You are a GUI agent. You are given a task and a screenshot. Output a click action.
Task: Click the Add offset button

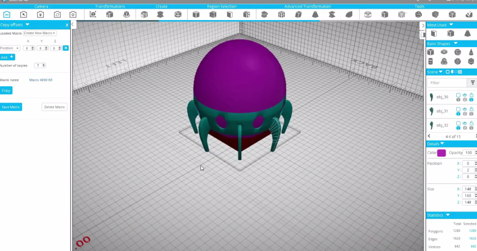7,57
